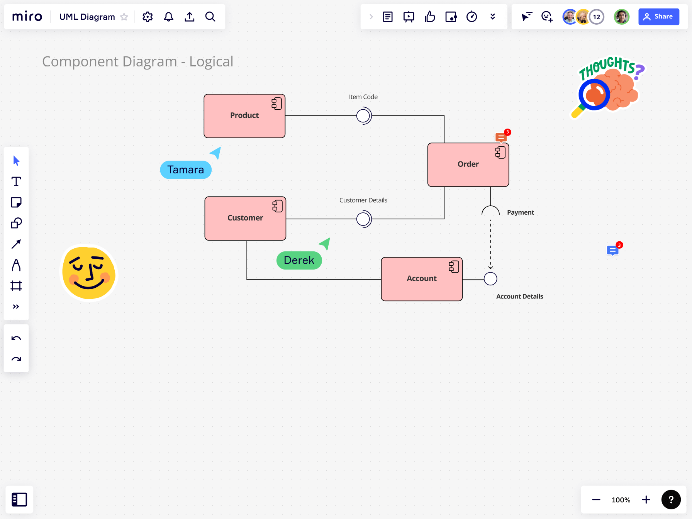Collapse the top toolbar via chevron

(x=493, y=17)
